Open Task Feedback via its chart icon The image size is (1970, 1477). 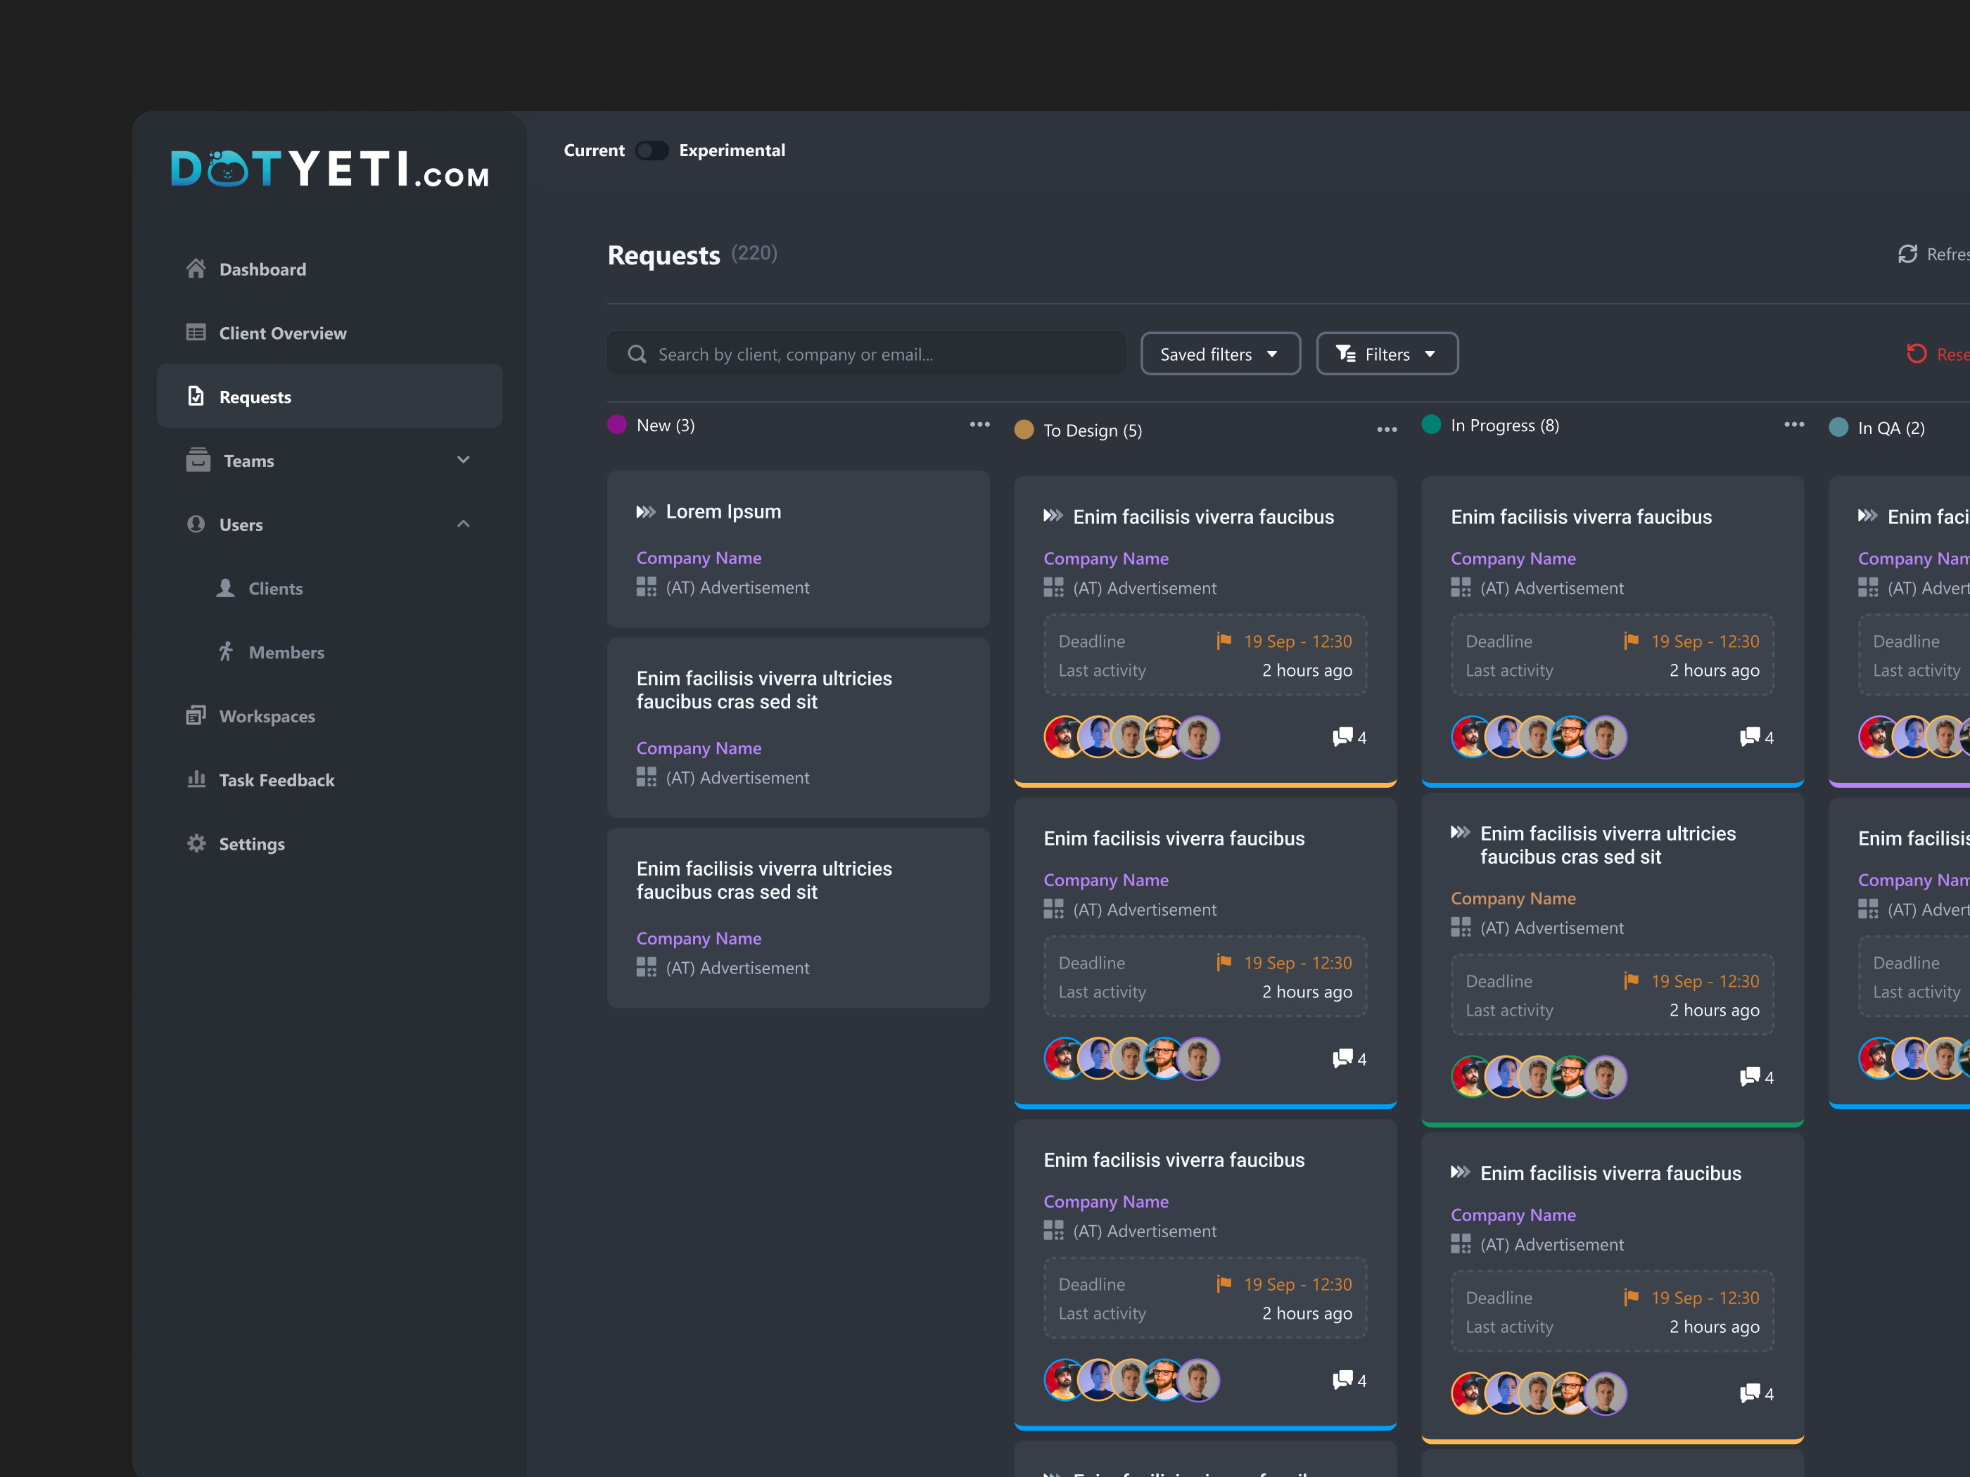197,780
